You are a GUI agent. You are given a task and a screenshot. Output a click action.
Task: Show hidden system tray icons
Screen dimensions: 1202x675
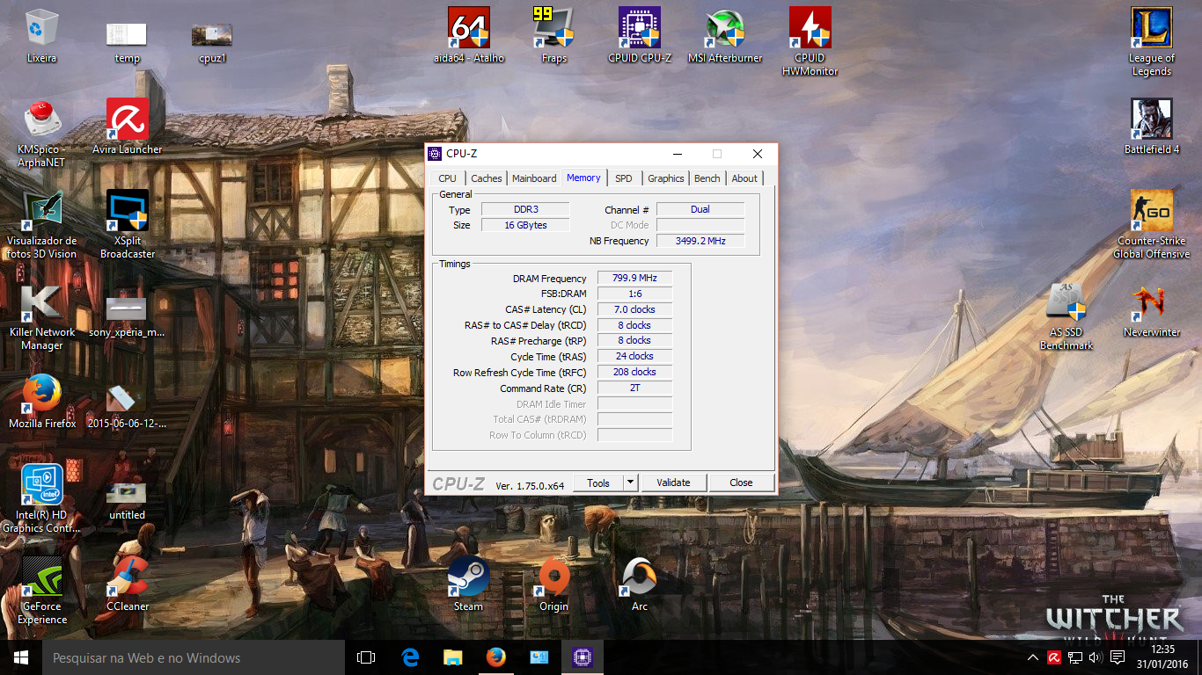1033,657
